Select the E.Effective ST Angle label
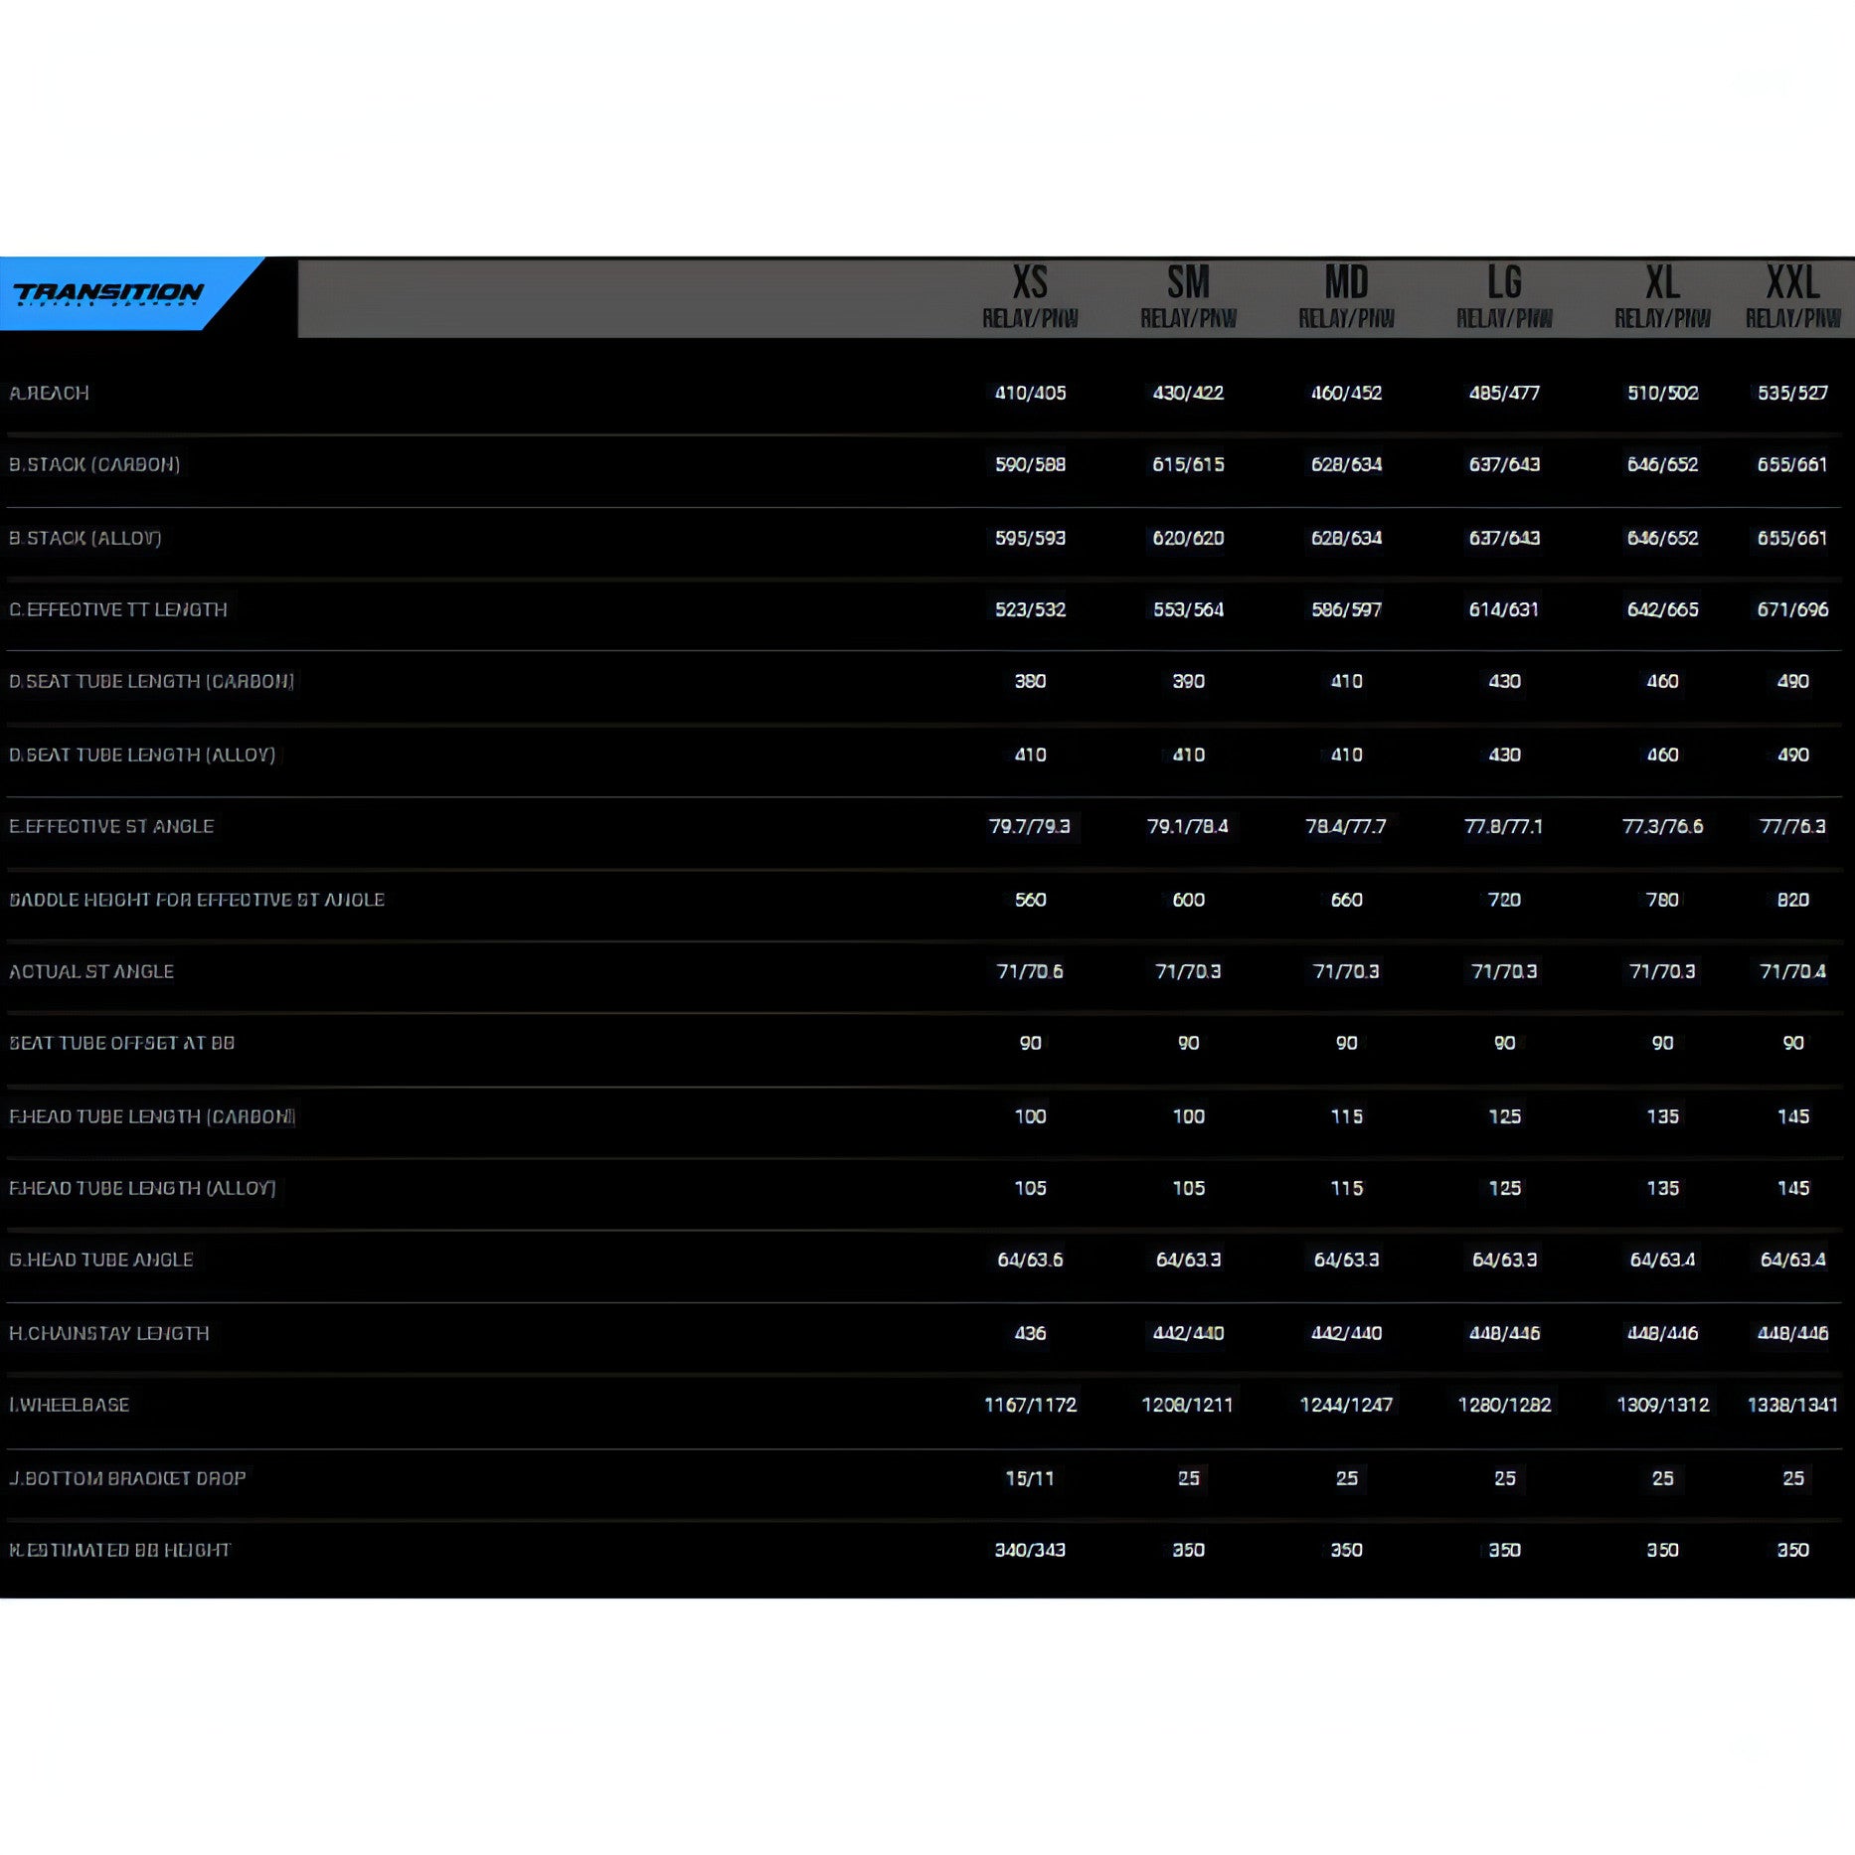 click(111, 826)
